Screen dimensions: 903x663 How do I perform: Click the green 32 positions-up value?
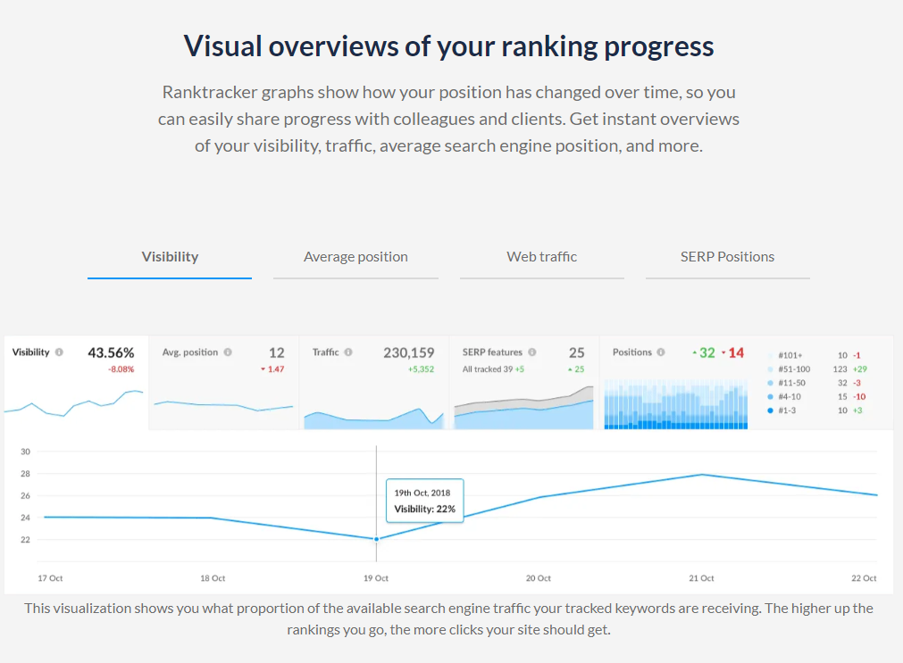coord(705,352)
